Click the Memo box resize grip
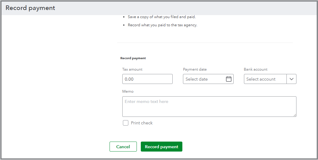 [x=295, y=115]
